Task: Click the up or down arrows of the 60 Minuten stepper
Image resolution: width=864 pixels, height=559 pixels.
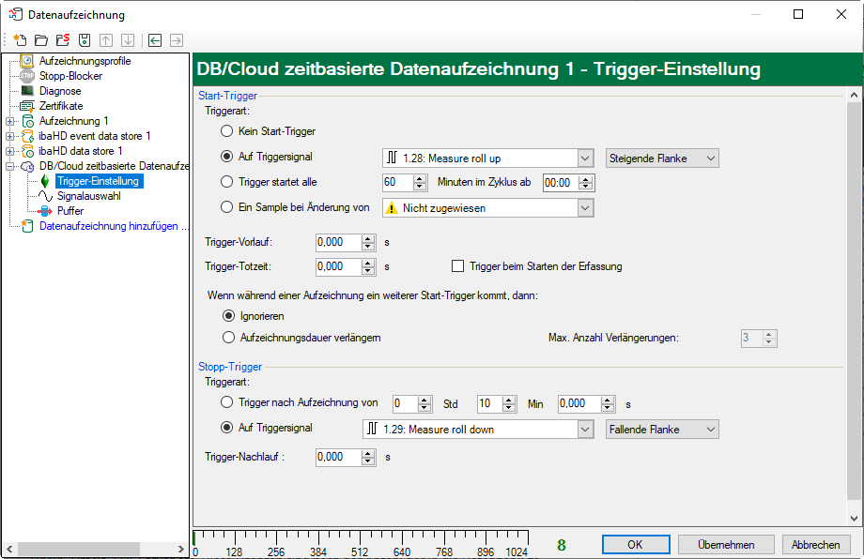Action: click(x=420, y=183)
